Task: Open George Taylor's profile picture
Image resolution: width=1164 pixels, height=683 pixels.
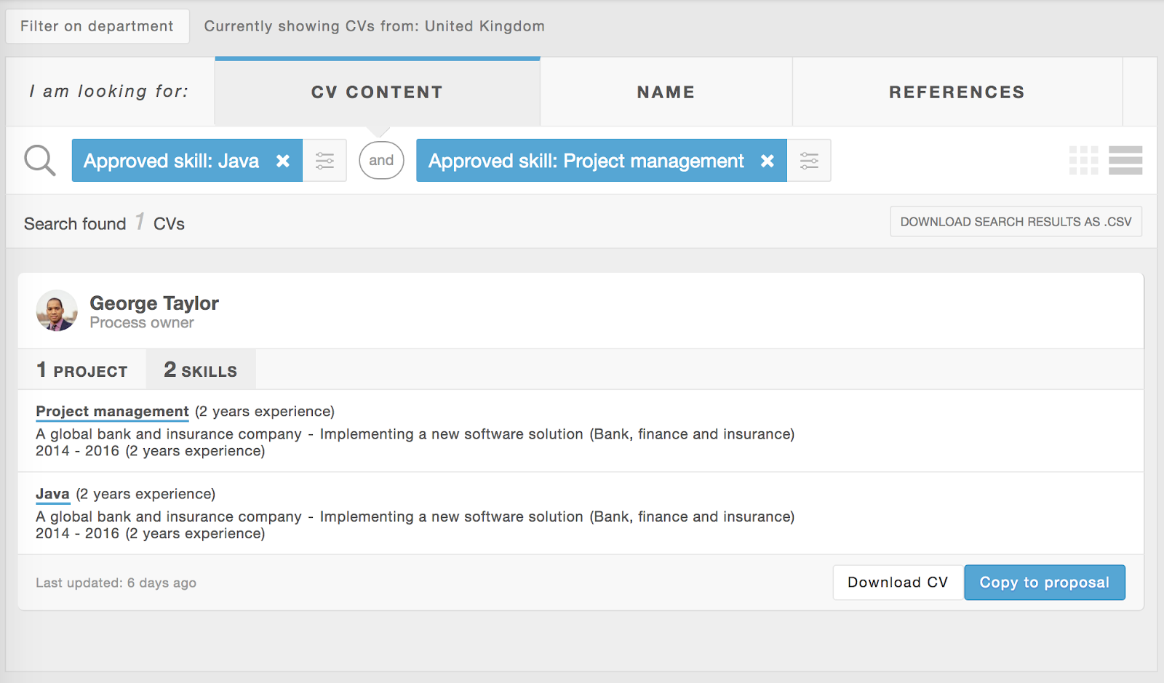Action: (57, 311)
